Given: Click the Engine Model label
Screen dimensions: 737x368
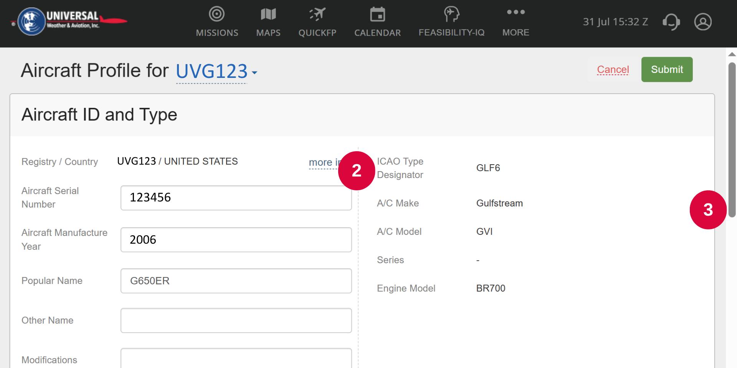Looking at the screenshot, I should [x=406, y=289].
